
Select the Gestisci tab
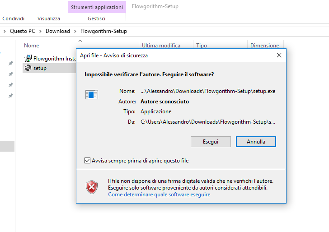[x=97, y=19]
